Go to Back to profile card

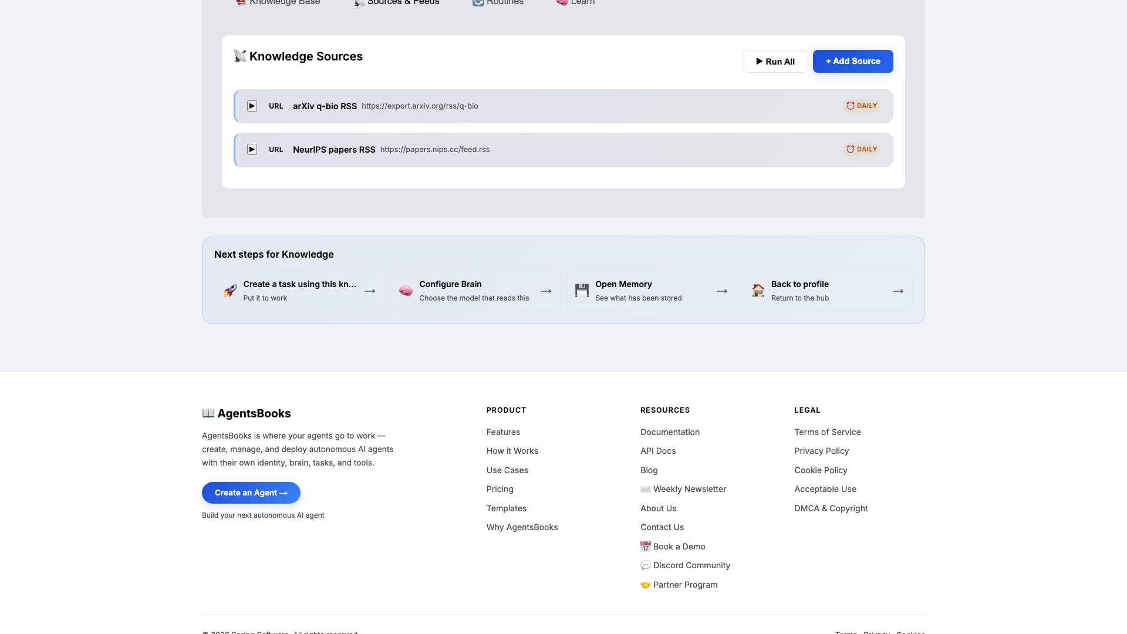828,291
